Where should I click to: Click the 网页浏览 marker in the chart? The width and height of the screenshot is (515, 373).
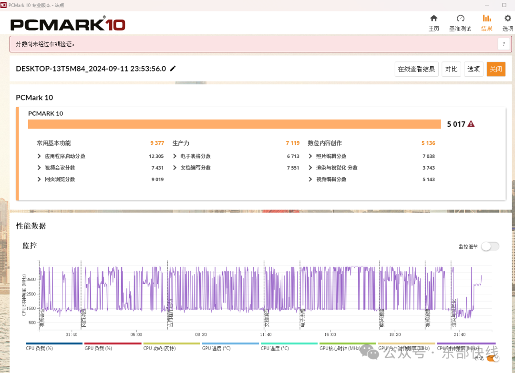point(83,318)
